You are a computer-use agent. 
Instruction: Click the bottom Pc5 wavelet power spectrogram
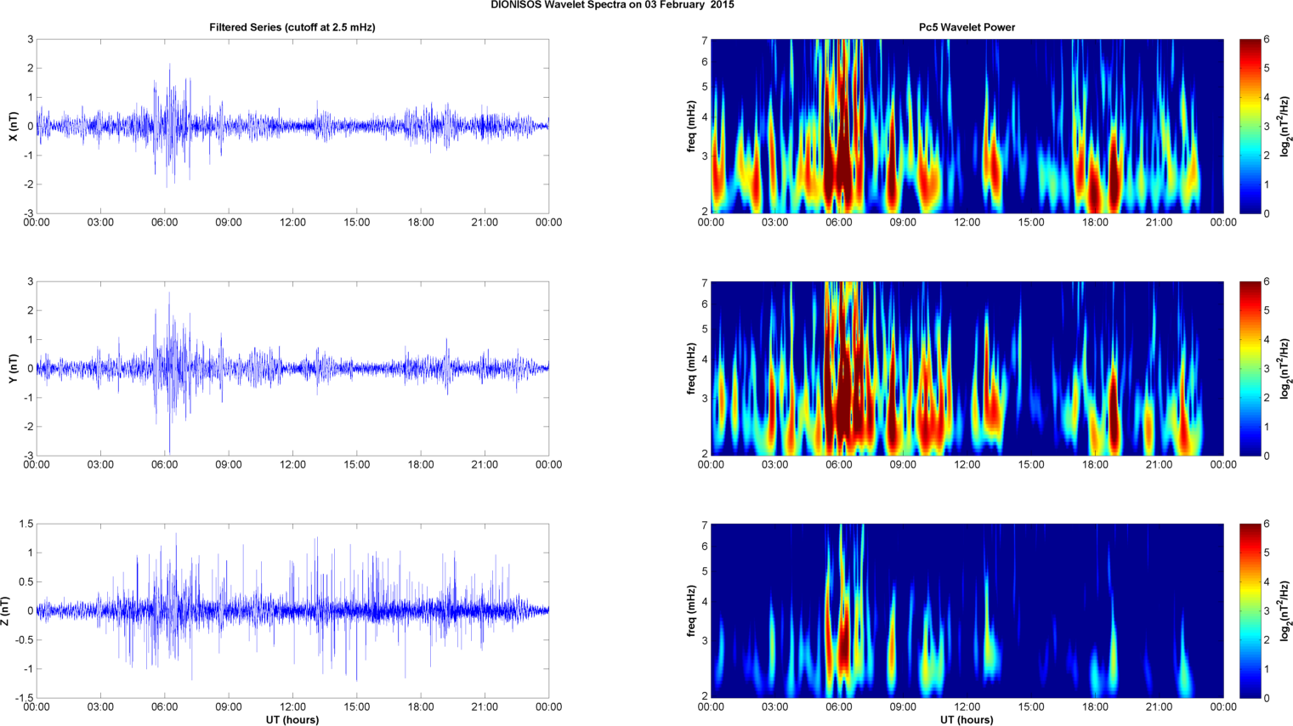967,610
